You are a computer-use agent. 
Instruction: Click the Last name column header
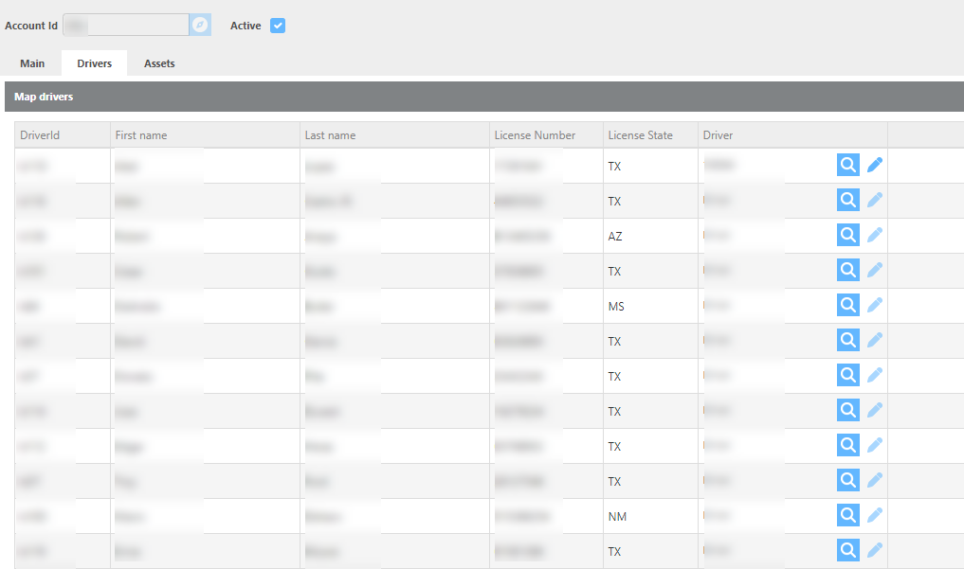[331, 135]
